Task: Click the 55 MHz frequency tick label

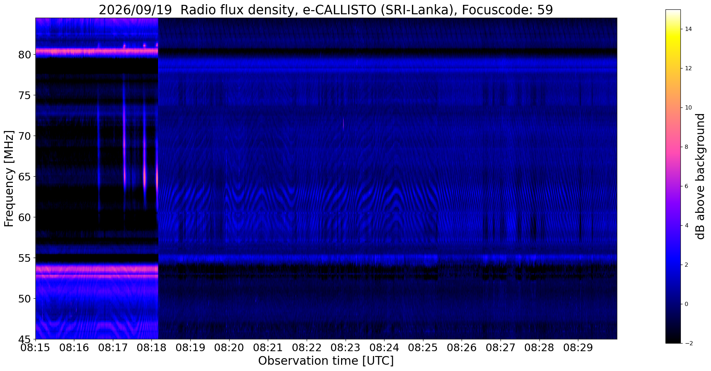Action: [x=24, y=258]
